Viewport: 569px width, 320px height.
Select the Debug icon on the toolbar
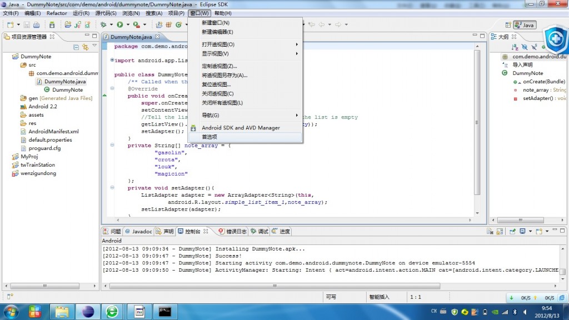102,25
